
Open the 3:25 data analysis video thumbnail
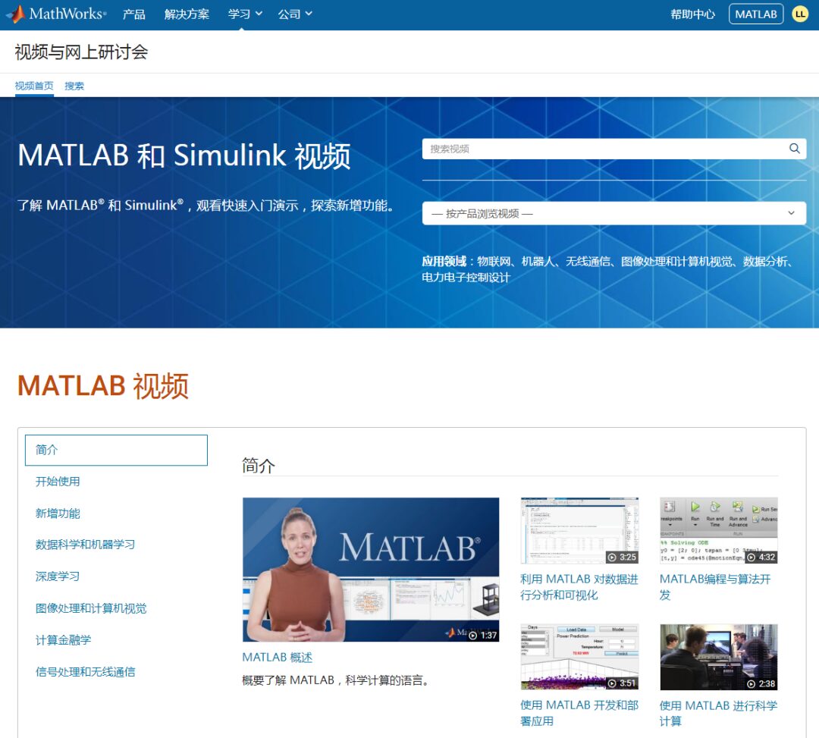[x=579, y=531]
